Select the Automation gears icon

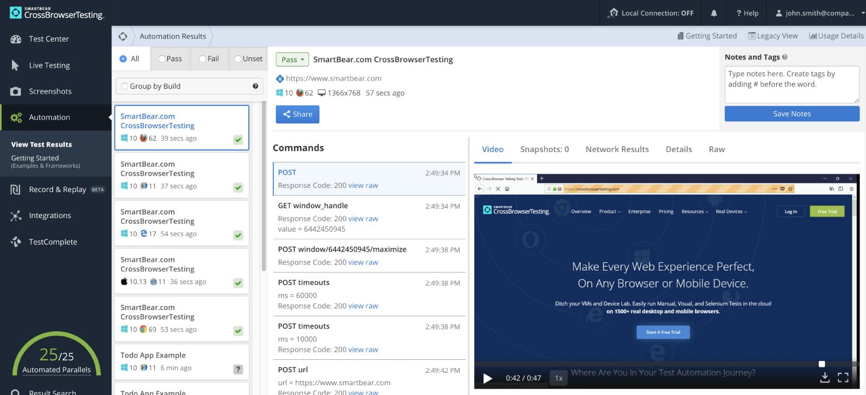coord(16,117)
